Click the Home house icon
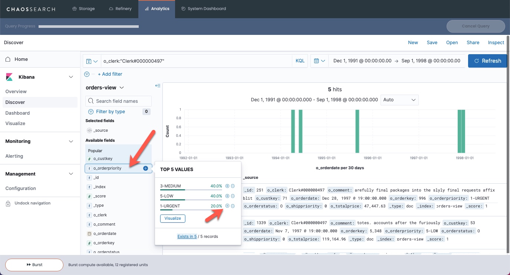The height and width of the screenshot is (275, 510). click(8, 59)
